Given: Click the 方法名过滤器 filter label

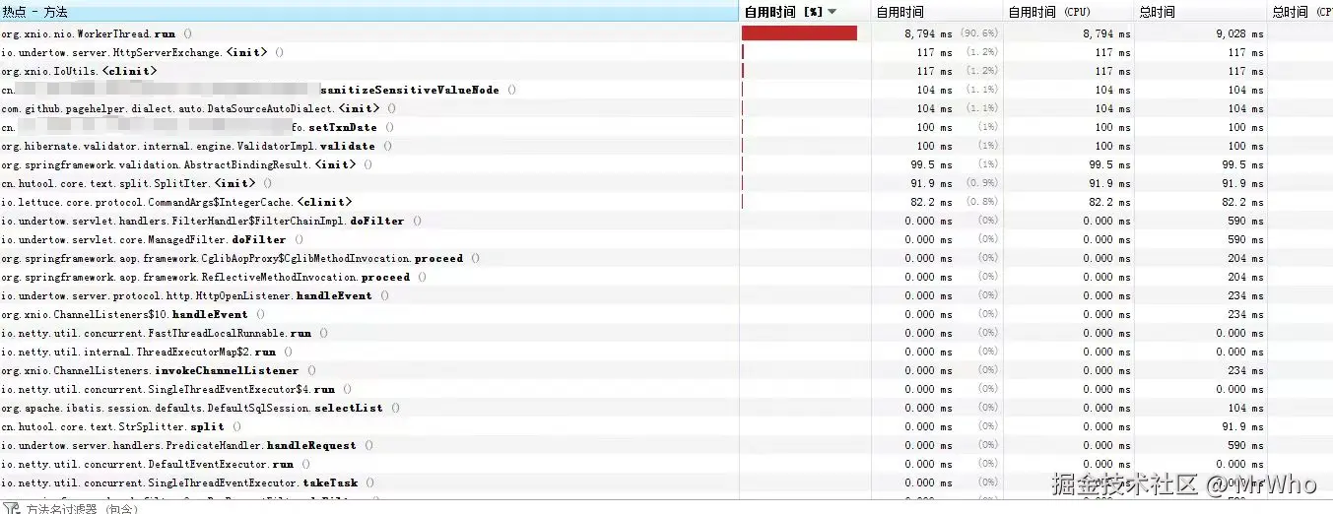Looking at the screenshot, I should click(82, 509).
